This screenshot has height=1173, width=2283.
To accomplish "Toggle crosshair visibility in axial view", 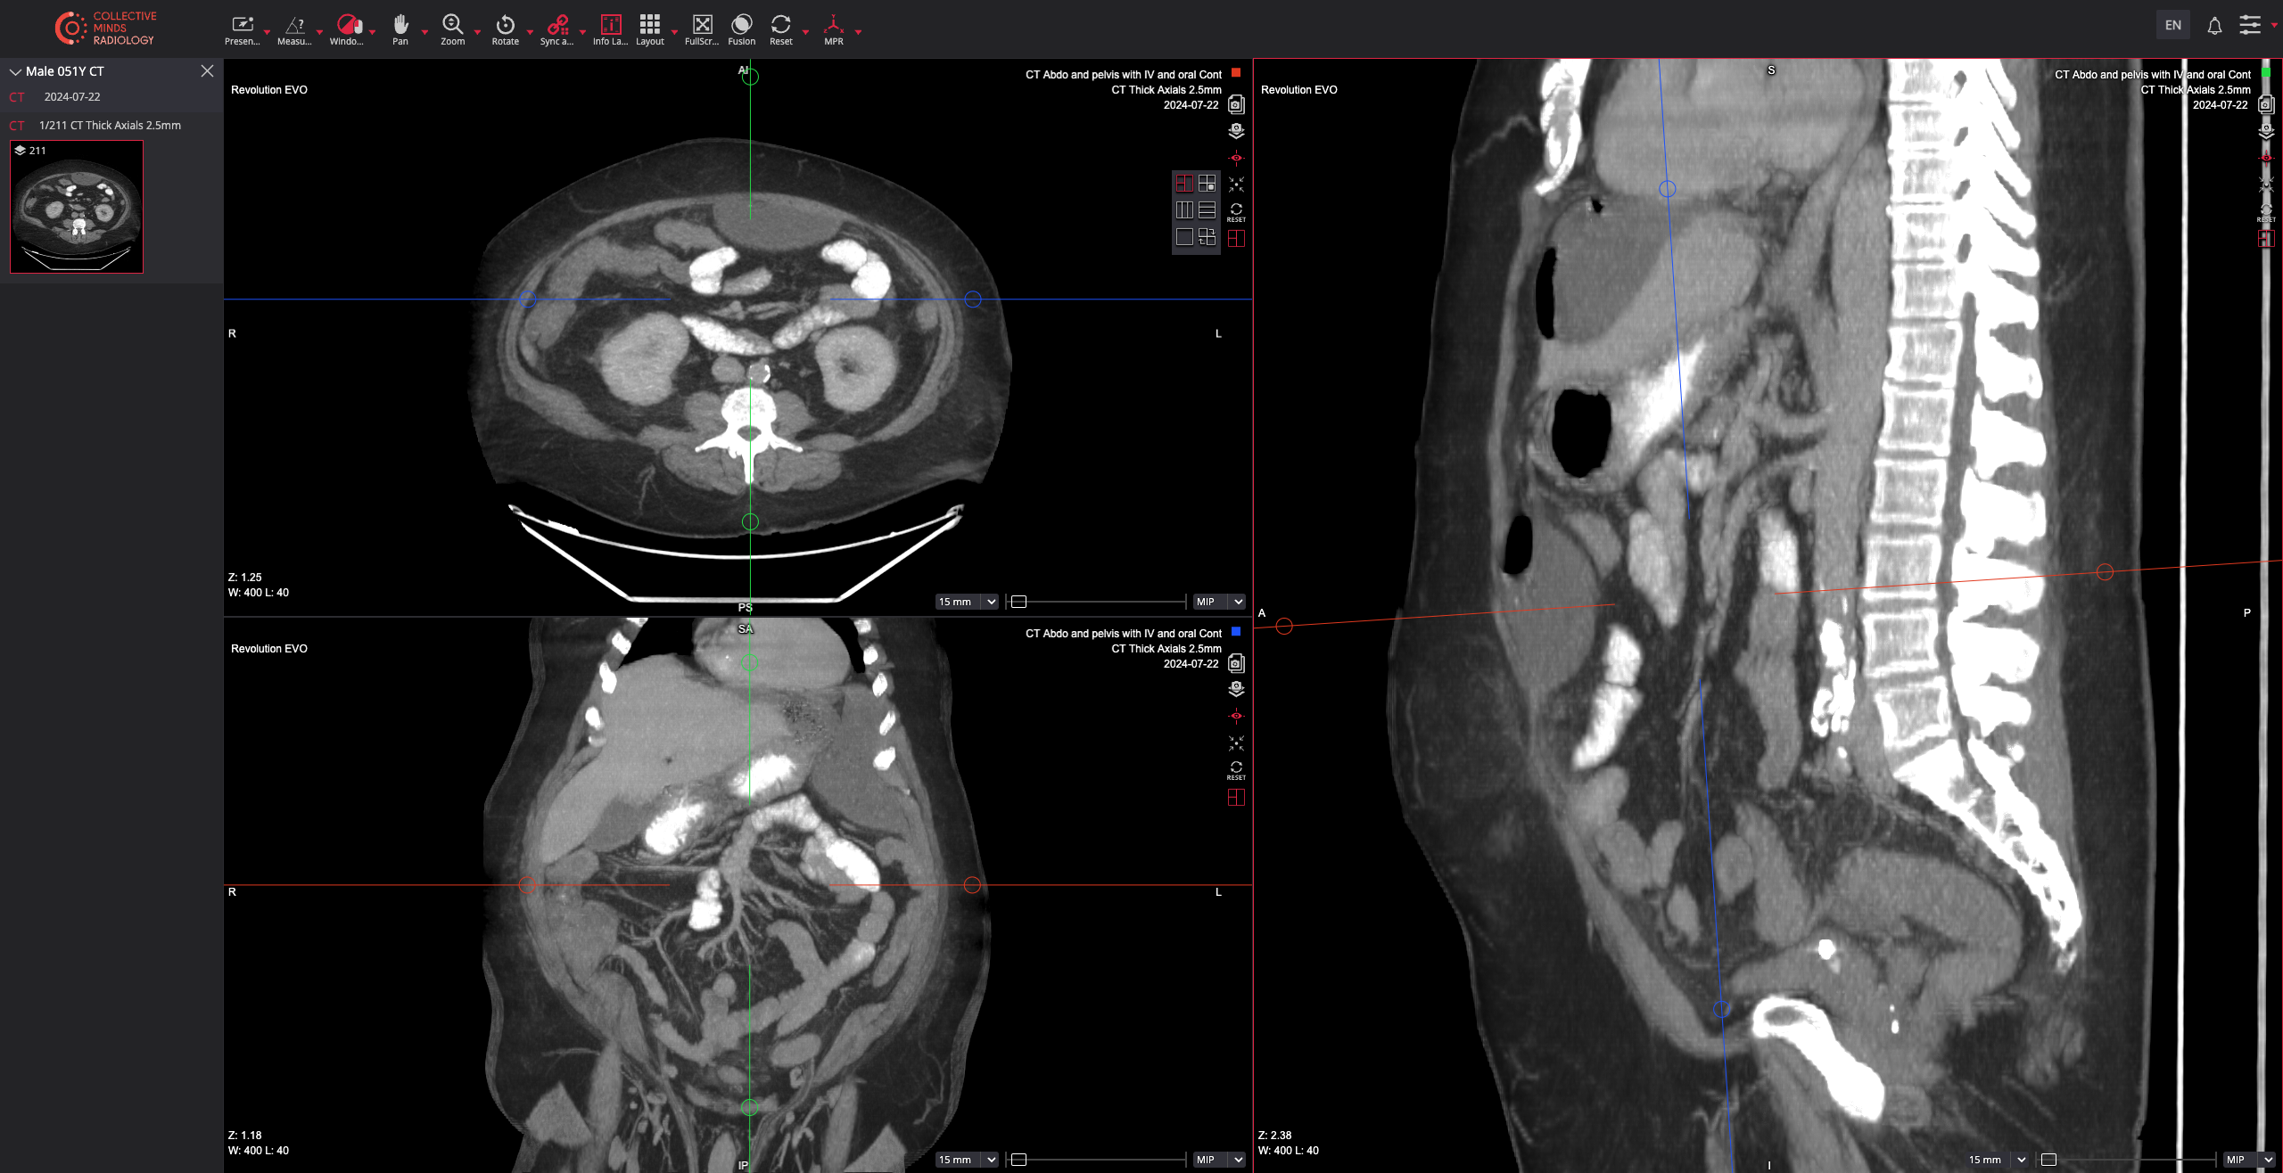I will (x=1236, y=158).
